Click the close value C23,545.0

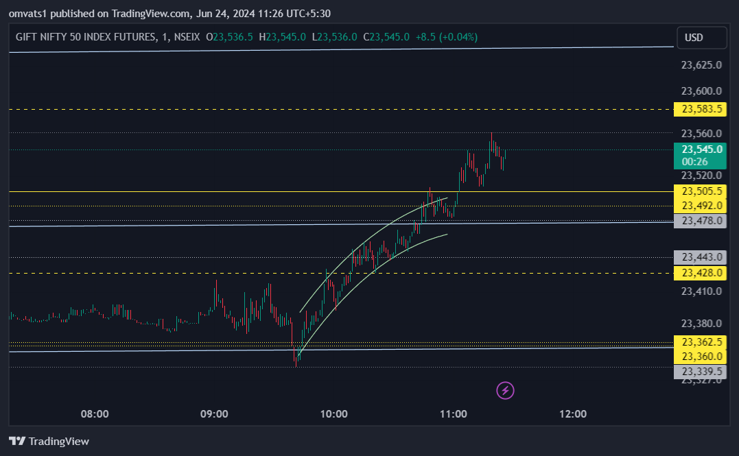click(x=386, y=37)
